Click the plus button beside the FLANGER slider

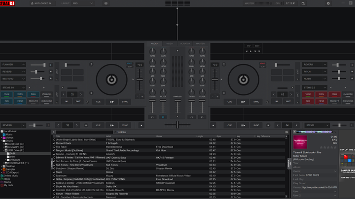click(x=51, y=65)
